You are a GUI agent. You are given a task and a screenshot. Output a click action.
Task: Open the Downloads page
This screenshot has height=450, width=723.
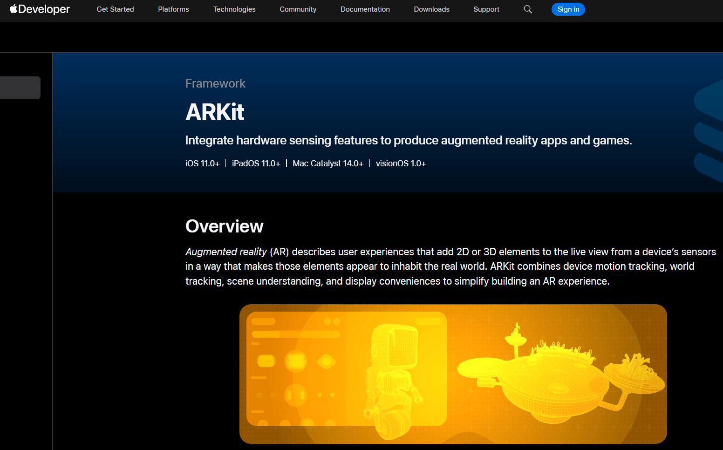[x=431, y=9]
